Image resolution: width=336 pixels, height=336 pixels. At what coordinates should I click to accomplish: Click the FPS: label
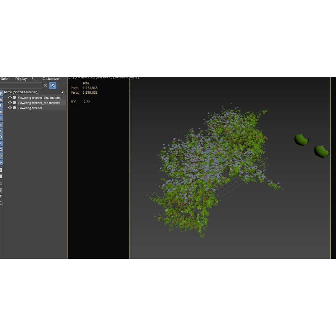click(x=74, y=102)
